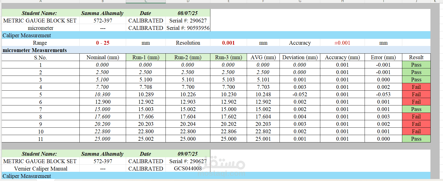Select the Run-3 value 5.103
443x181 pixels.
click(229, 80)
